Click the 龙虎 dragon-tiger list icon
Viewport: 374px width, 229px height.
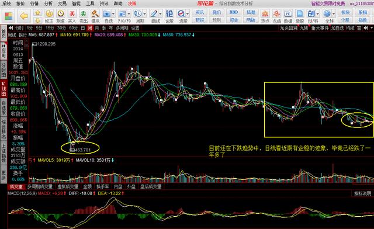pos(276,16)
